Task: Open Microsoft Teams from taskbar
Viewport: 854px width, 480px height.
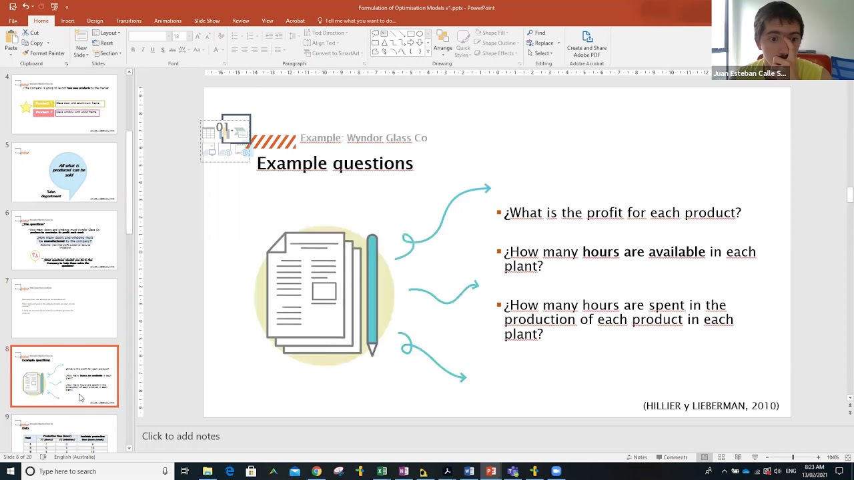Action: [x=512, y=471]
